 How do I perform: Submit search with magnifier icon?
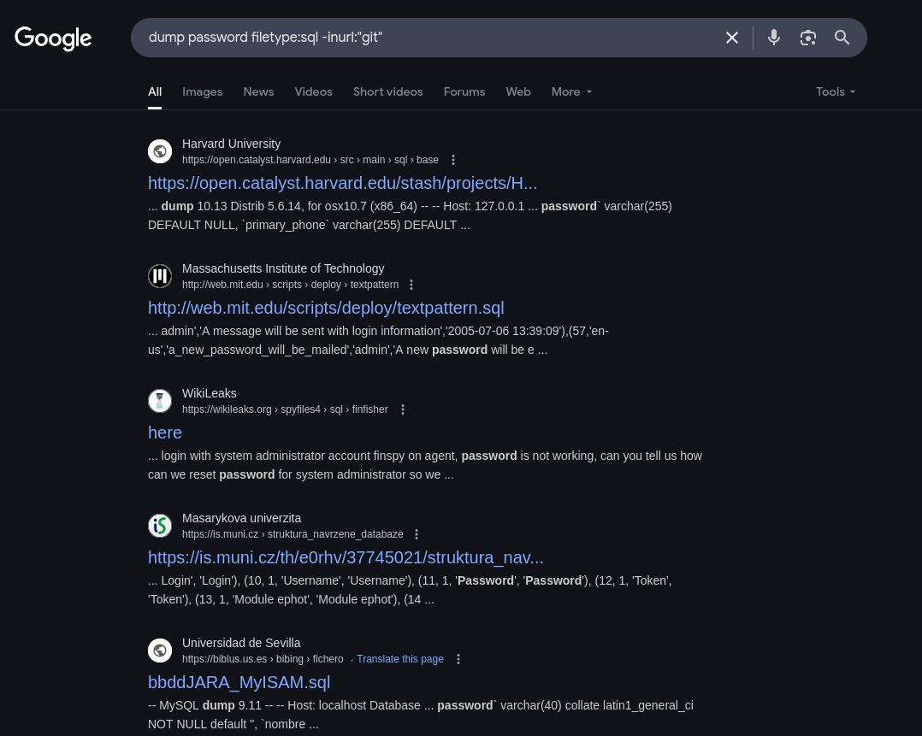click(x=842, y=38)
